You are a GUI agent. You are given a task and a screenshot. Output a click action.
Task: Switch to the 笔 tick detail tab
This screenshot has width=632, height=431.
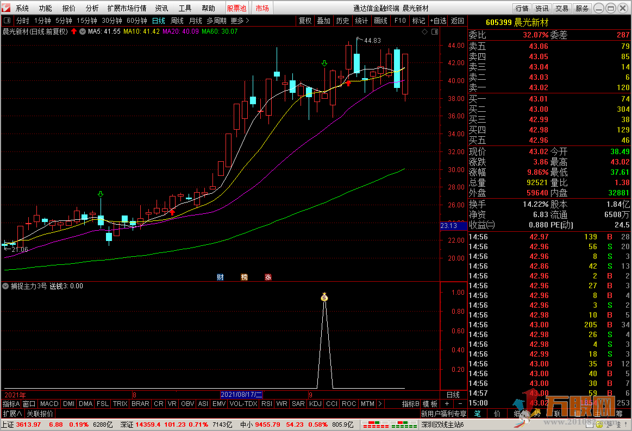tap(477, 414)
